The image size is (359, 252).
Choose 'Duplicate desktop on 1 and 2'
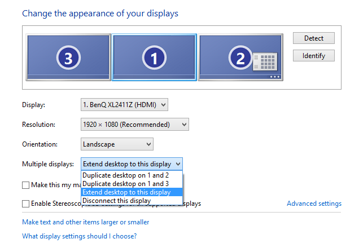[x=132, y=175]
